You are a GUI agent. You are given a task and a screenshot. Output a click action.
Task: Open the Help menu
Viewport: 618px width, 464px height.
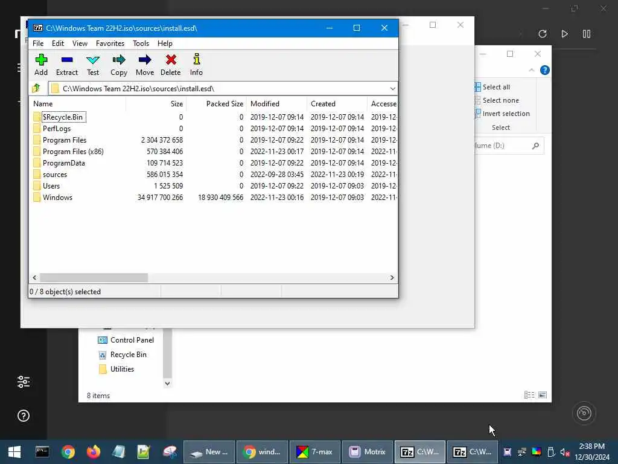click(x=165, y=43)
